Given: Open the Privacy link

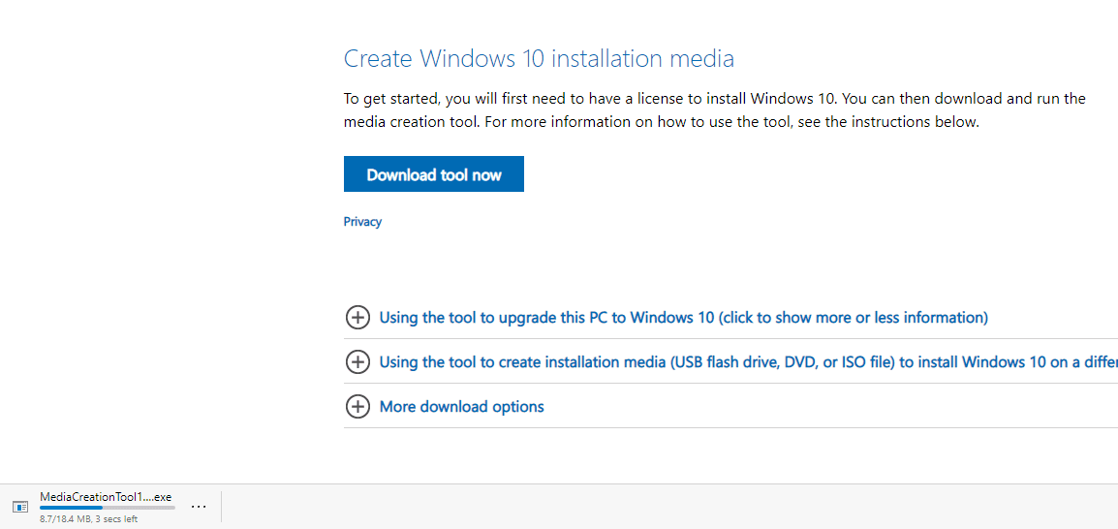Looking at the screenshot, I should (362, 222).
